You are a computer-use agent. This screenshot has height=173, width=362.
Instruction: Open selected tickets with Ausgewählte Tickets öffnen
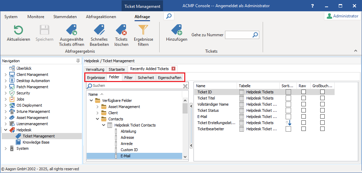(x=71, y=30)
